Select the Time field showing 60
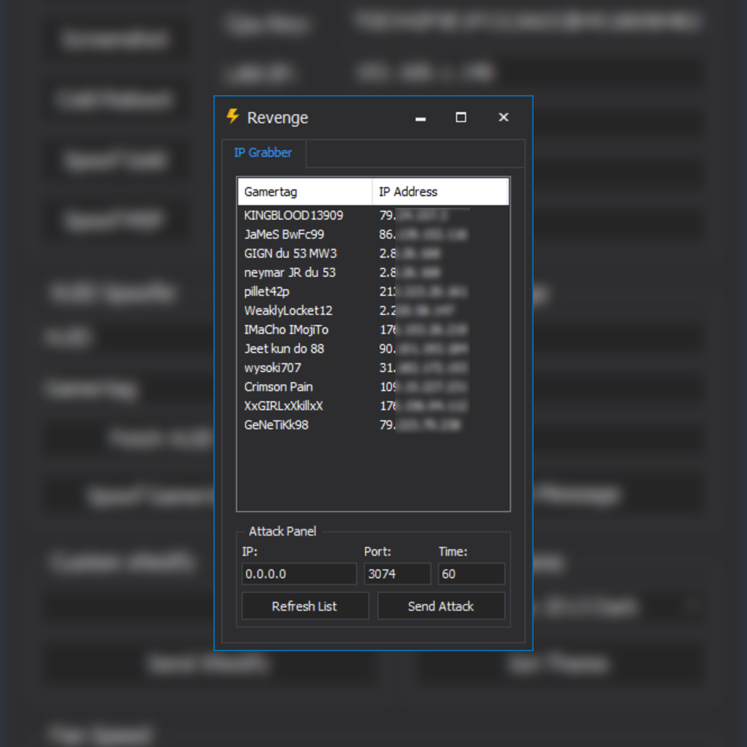The height and width of the screenshot is (747, 747). click(x=471, y=574)
